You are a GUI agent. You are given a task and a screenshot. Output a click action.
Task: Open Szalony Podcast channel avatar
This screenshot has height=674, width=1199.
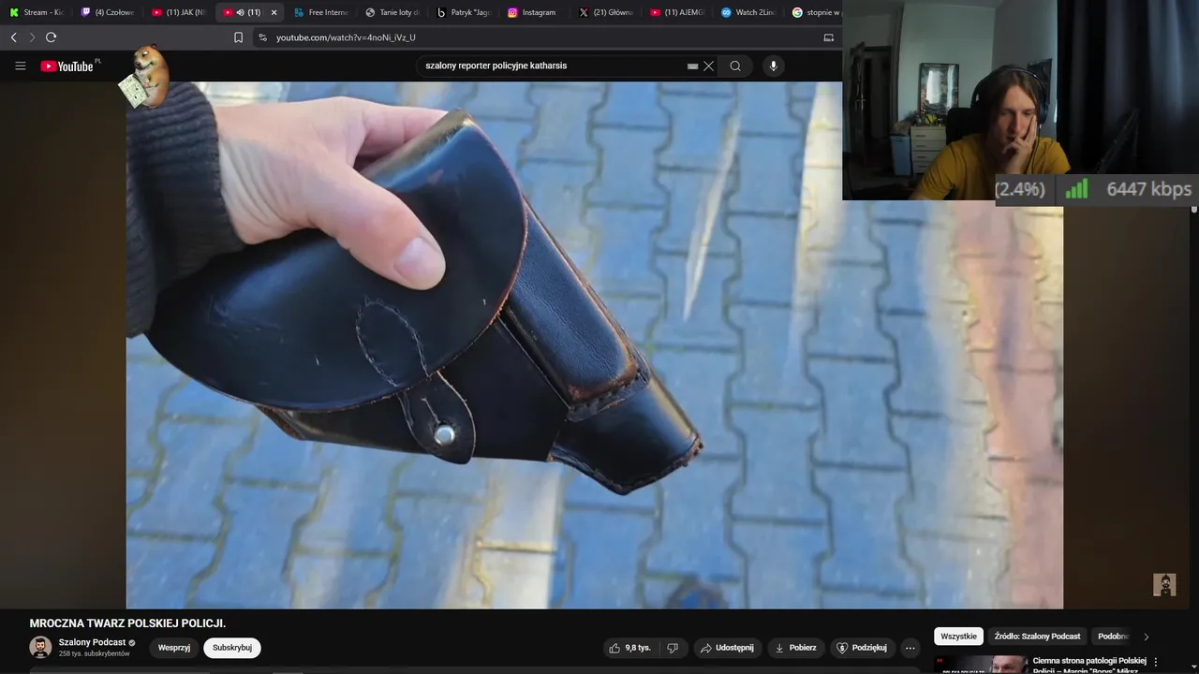[x=40, y=647]
